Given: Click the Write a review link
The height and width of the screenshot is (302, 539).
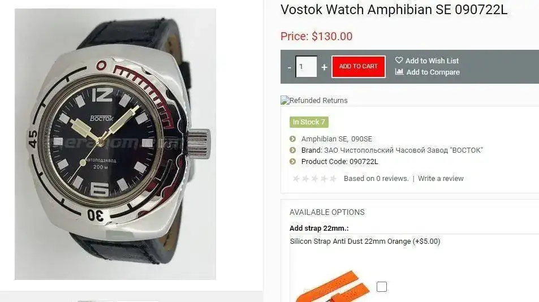Looking at the screenshot, I should tap(441, 179).
